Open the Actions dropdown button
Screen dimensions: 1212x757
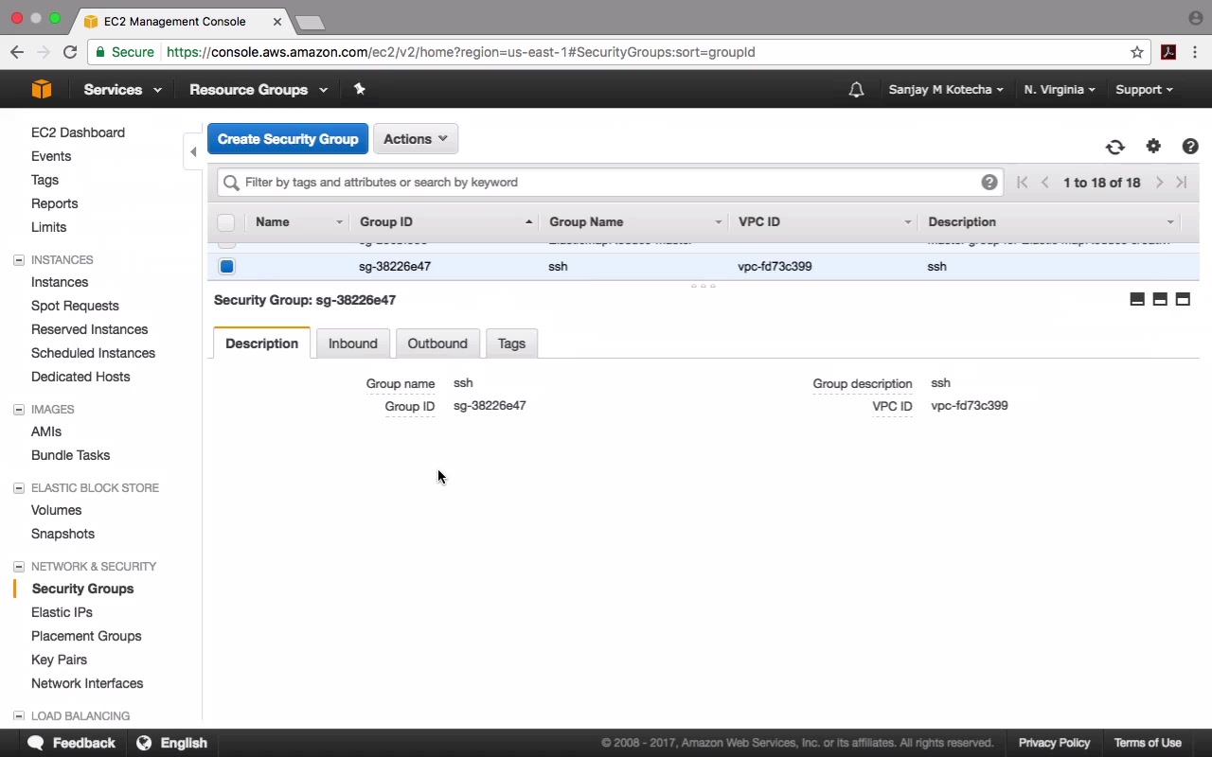click(416, 139)
